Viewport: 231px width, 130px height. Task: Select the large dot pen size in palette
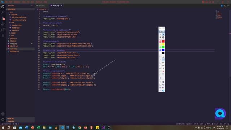163,38
